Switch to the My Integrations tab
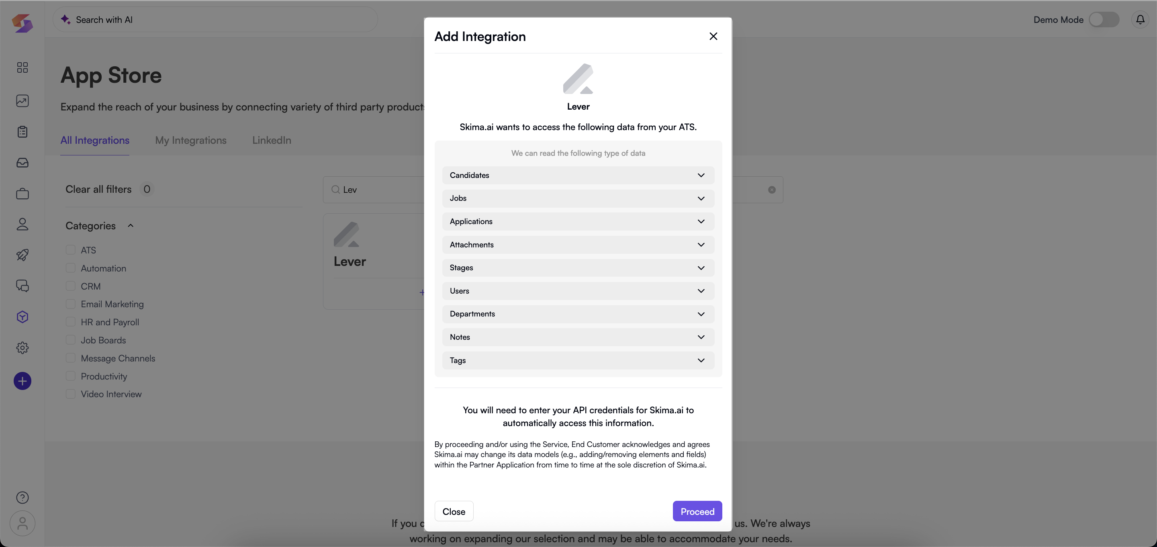The width and height of the screenshot is (1157, 547). click(x=190, y=140)
